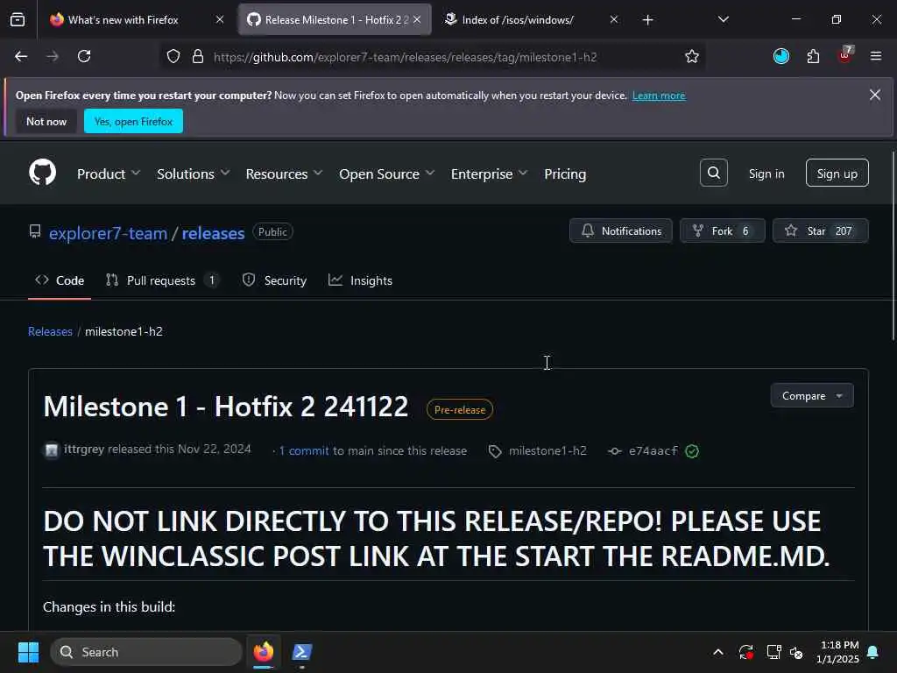Go back using the browser back arrow
Image resolution: width=897 pixels, height=673 pixels.
click(21, 56)
